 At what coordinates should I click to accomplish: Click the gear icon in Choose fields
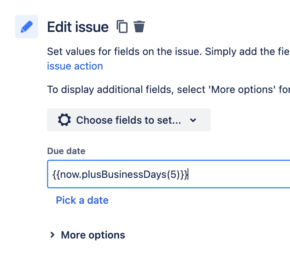(x=64, y=120)
